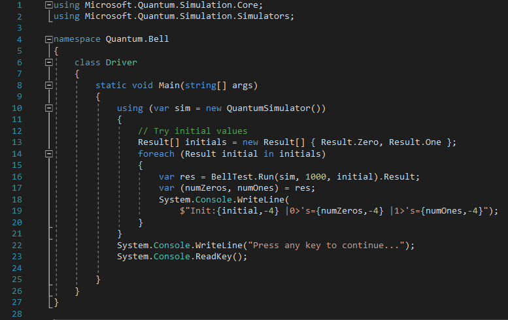The image size is (508, 320).
Task: Click BellTest.Run on line 16
Action: coord(243,177)
